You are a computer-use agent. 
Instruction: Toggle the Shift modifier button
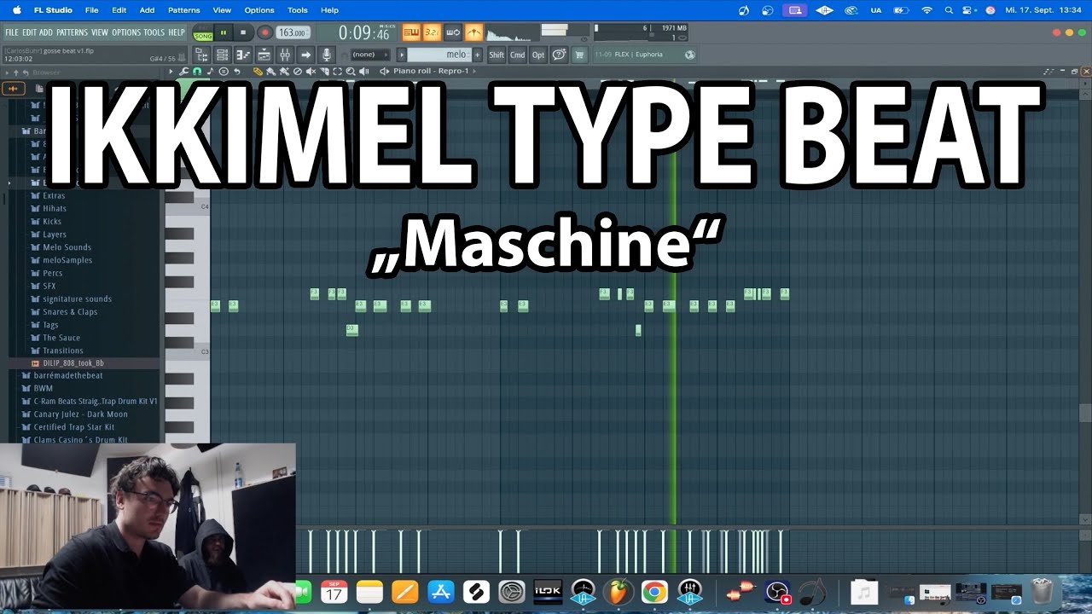click(x=496, y=55)
